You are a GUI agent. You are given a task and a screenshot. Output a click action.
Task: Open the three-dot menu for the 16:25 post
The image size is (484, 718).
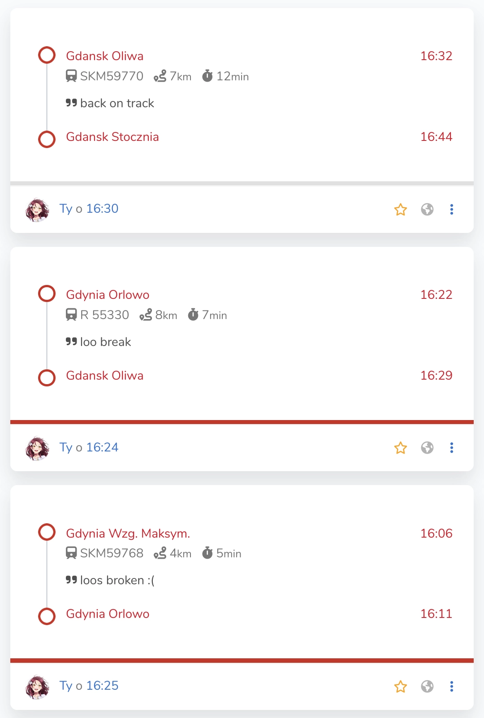pos(451,687)
